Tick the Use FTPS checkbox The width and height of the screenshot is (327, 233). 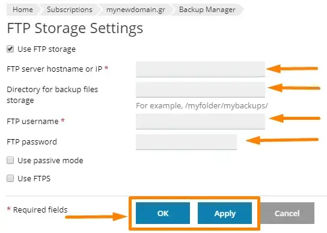(x=10, y=178)
